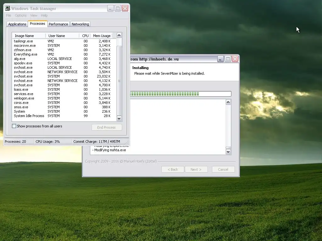This screenshot has height=241, width=322.
Task: Select lsass.exe process row
Action: pos(64,89)
